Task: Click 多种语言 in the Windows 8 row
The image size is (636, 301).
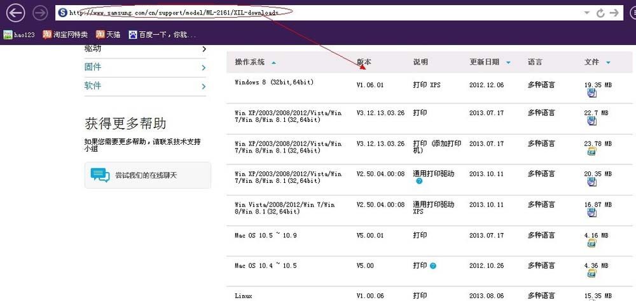Action: tap(541, 85)
